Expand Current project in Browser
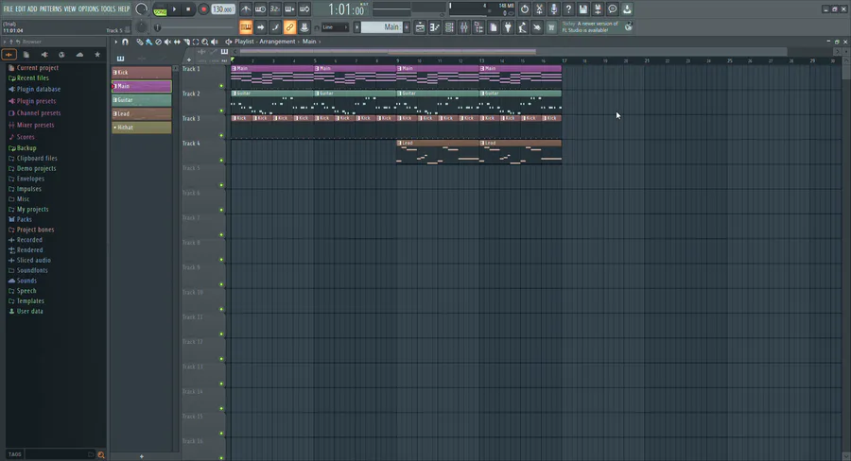This screenshot has height=461, width=851. [38, 68]
